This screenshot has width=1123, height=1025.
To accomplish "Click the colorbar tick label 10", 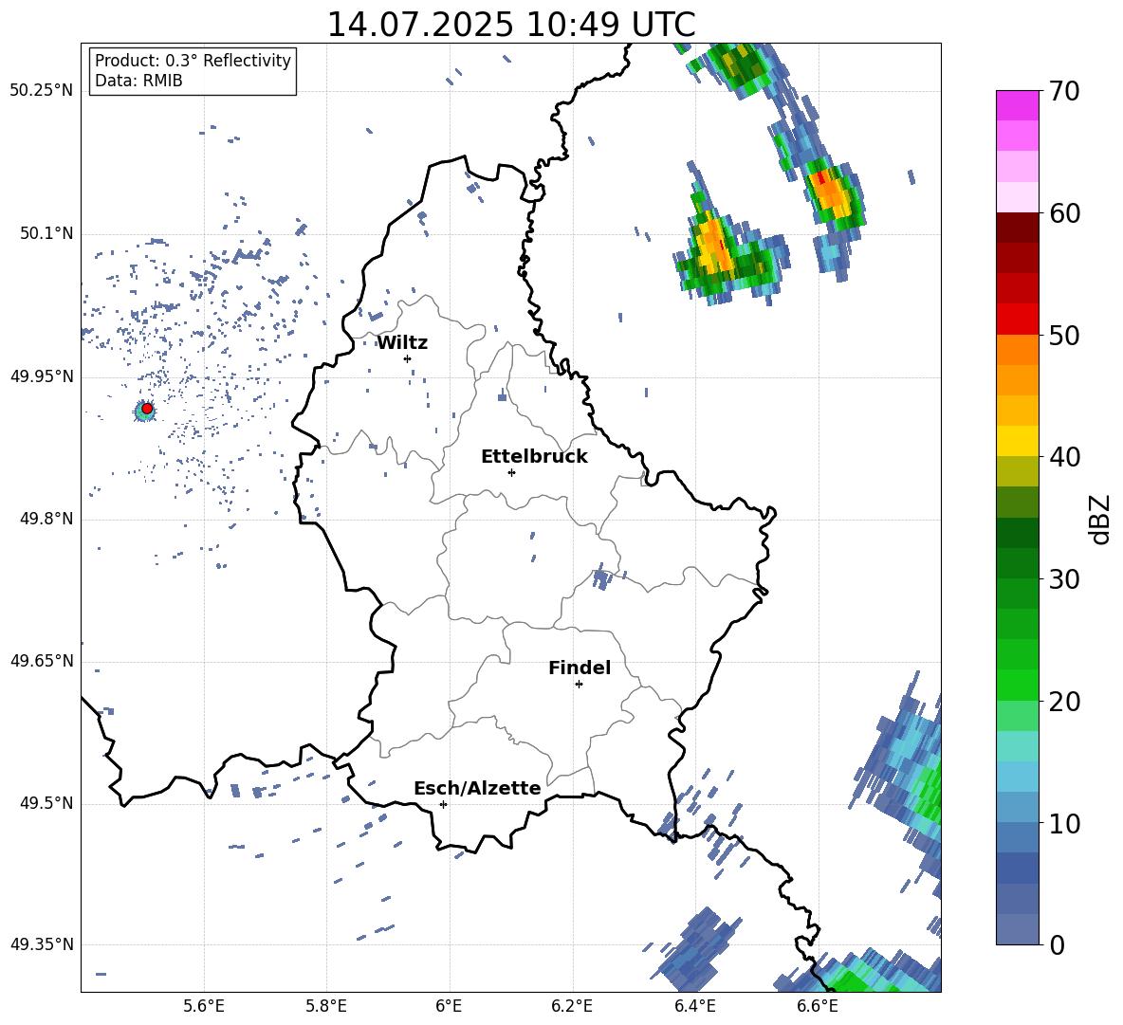I will pos(1064,823).
